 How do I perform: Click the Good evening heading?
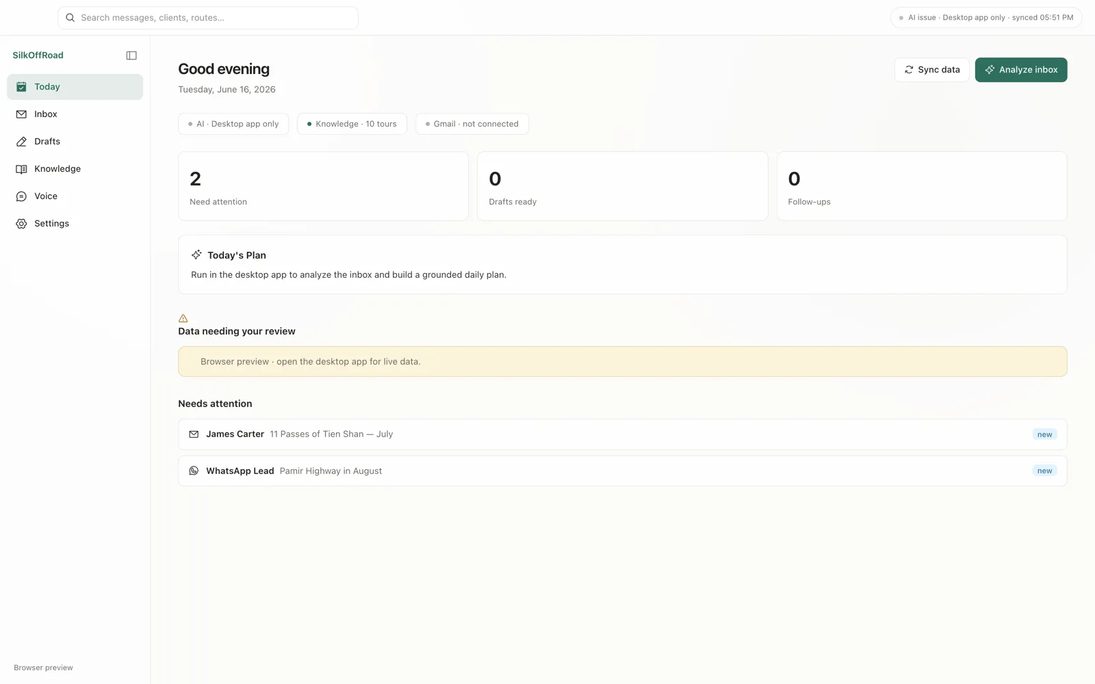tap(224, 69)
